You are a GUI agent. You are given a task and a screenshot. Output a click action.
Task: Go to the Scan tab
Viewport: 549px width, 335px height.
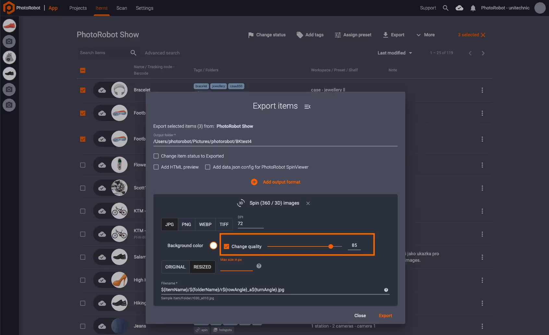pos(122,8)
